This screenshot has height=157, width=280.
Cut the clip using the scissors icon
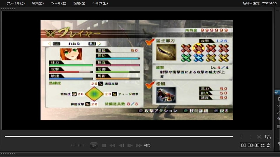[x=259, y=137]
